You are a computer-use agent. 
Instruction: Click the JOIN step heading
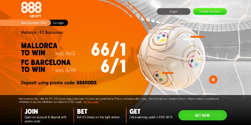tap(31, 111)
